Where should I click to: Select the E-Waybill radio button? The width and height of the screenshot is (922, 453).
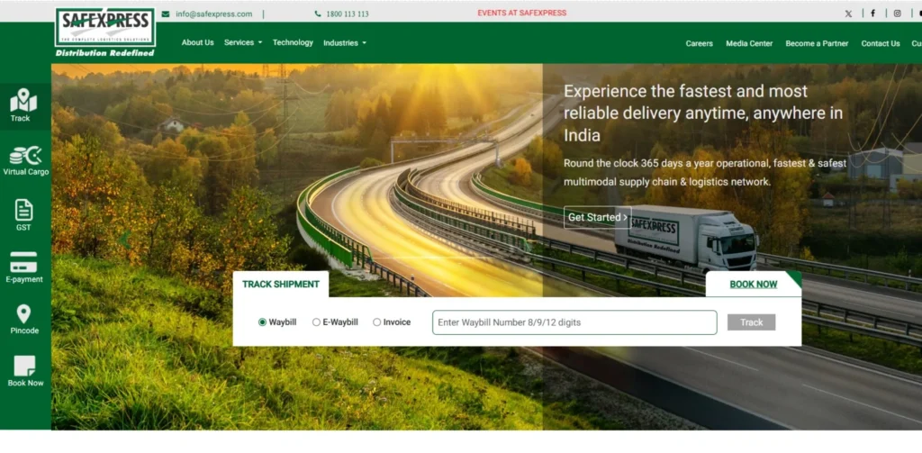[x=316, y=322]
